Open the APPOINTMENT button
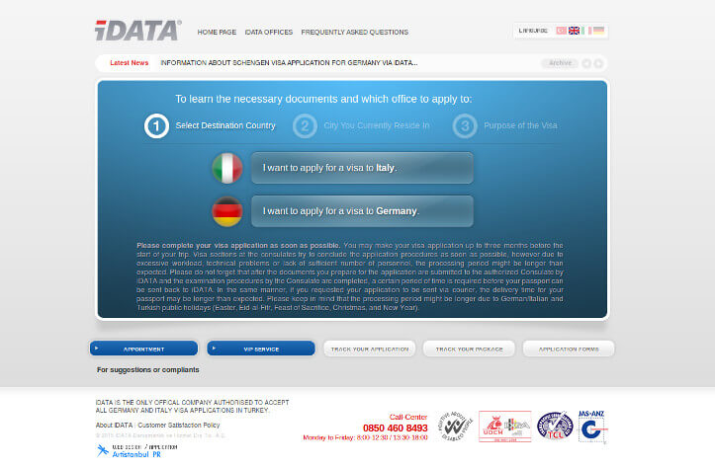The image size is (715, 467). click(x=143, y=349)
